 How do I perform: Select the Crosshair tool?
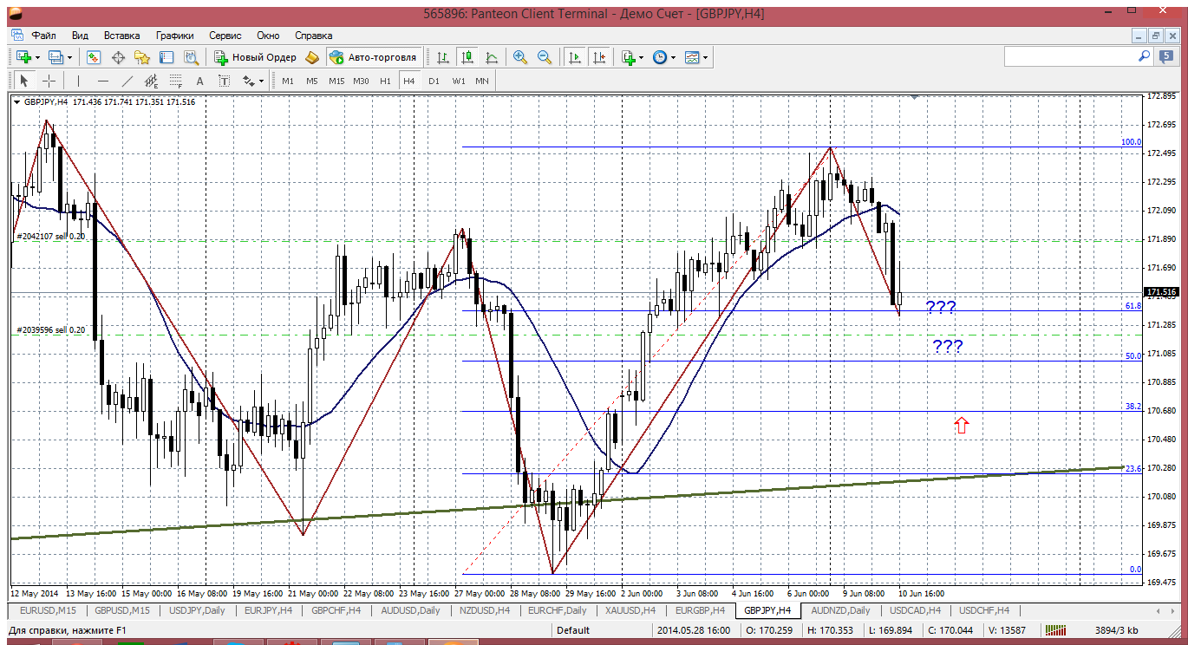[x=49, y=81]
